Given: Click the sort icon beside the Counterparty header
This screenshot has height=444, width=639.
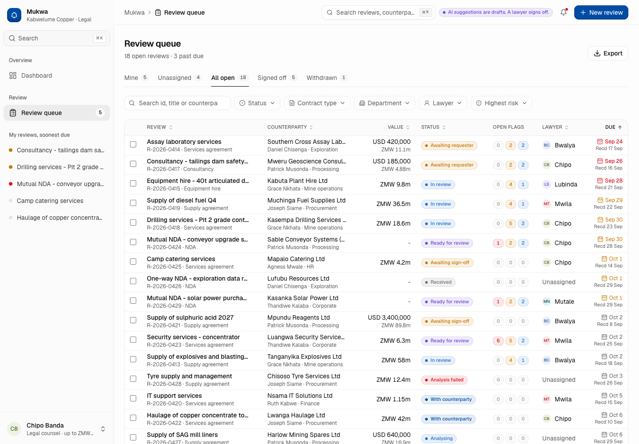Looking at the screenshot, I should pos(311,127).
